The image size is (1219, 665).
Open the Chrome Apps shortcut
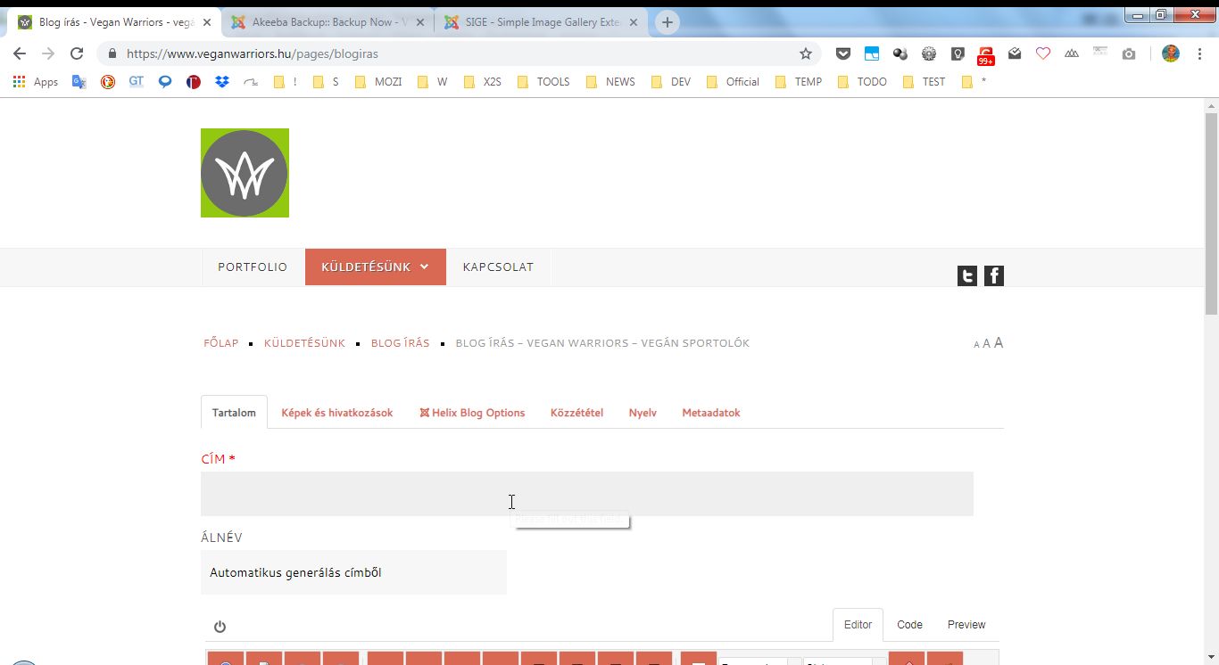[36, 82]
